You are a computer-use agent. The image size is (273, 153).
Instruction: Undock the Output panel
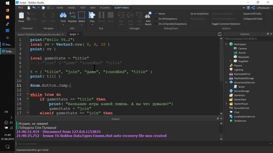pos(218,119)
